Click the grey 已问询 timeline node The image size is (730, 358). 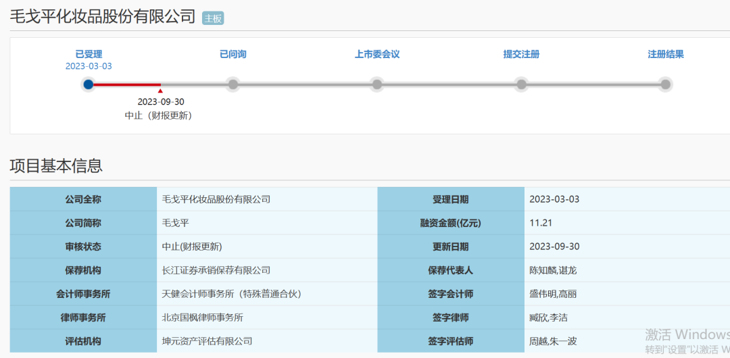point(233,84)
